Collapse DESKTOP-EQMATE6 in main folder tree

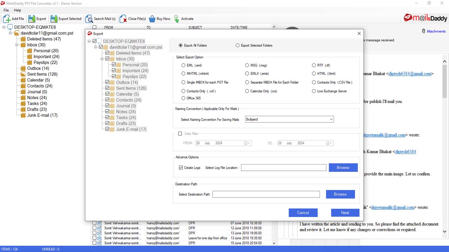click(5, 27)
